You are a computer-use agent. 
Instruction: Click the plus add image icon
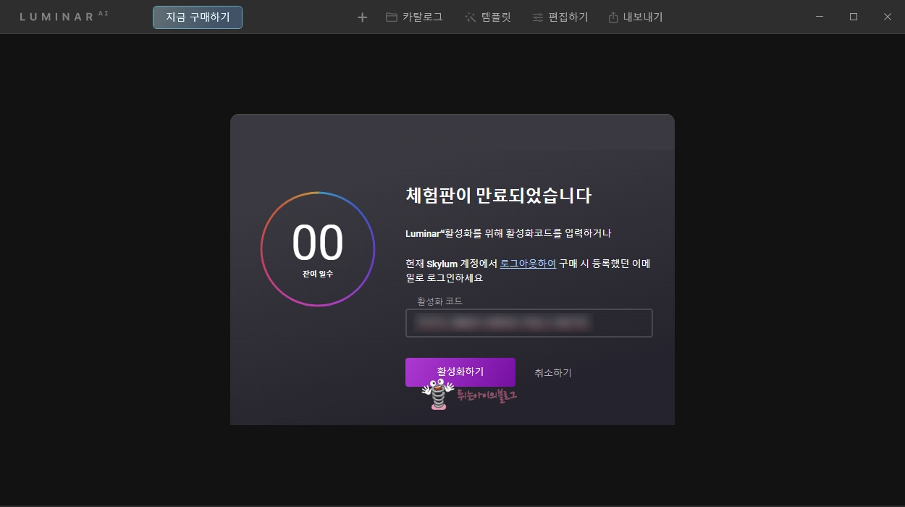pyautogui.click(x=363, y=17)
